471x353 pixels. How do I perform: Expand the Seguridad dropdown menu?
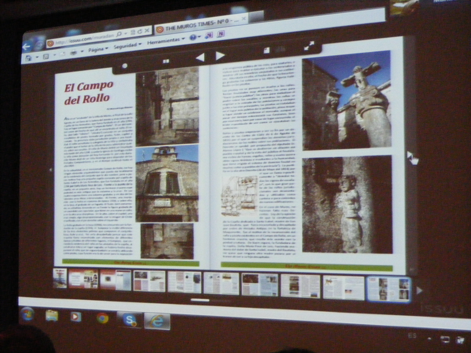127,46
